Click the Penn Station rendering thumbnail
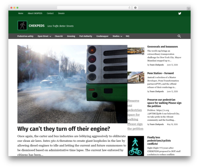 tap(136, 77)
